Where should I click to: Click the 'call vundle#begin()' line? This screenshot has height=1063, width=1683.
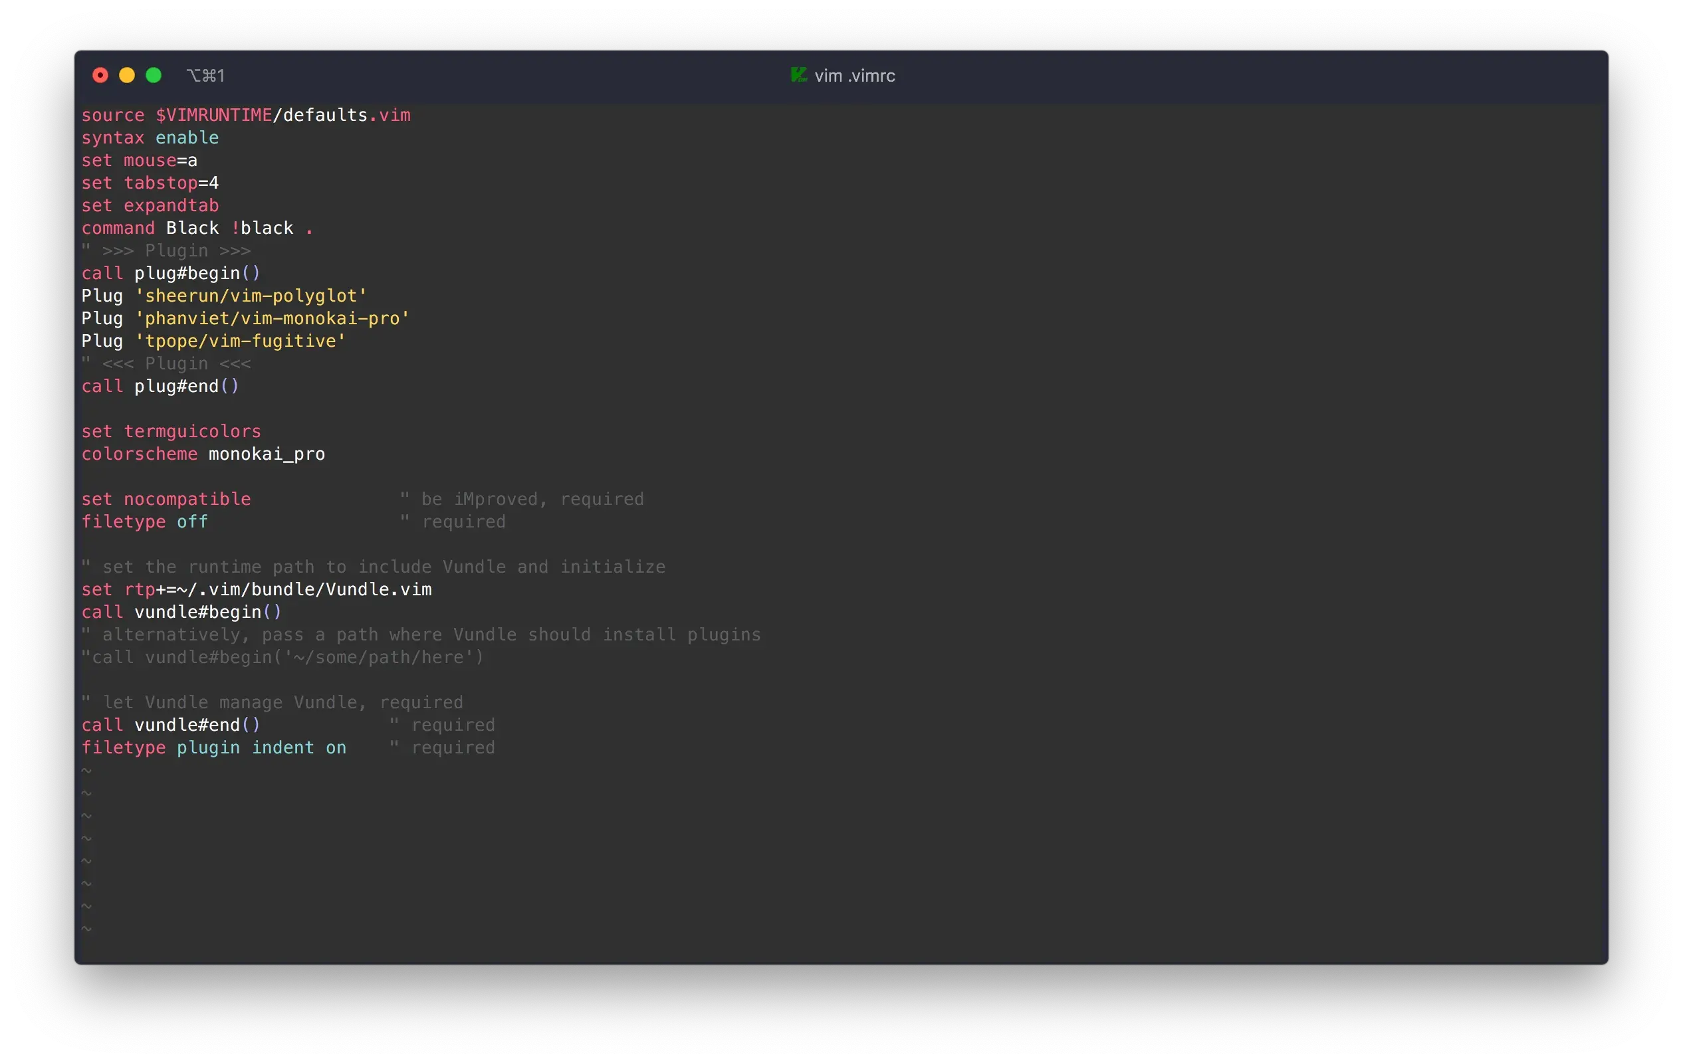tap(181, 612)
